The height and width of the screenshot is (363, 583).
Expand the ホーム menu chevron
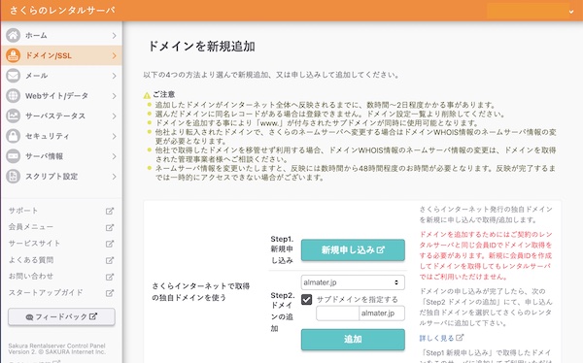tap(114, 36)
